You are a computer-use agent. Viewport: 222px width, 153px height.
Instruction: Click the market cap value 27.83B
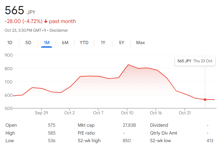point(129,125)
